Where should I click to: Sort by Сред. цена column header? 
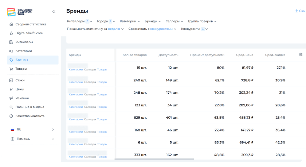tap(244, 55)
